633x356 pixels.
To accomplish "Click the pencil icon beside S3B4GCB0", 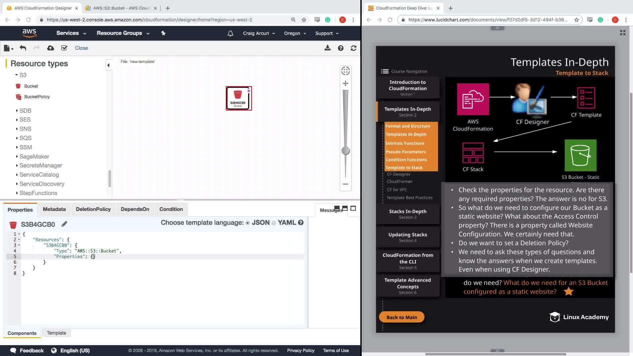I will [x=64, y=224].
